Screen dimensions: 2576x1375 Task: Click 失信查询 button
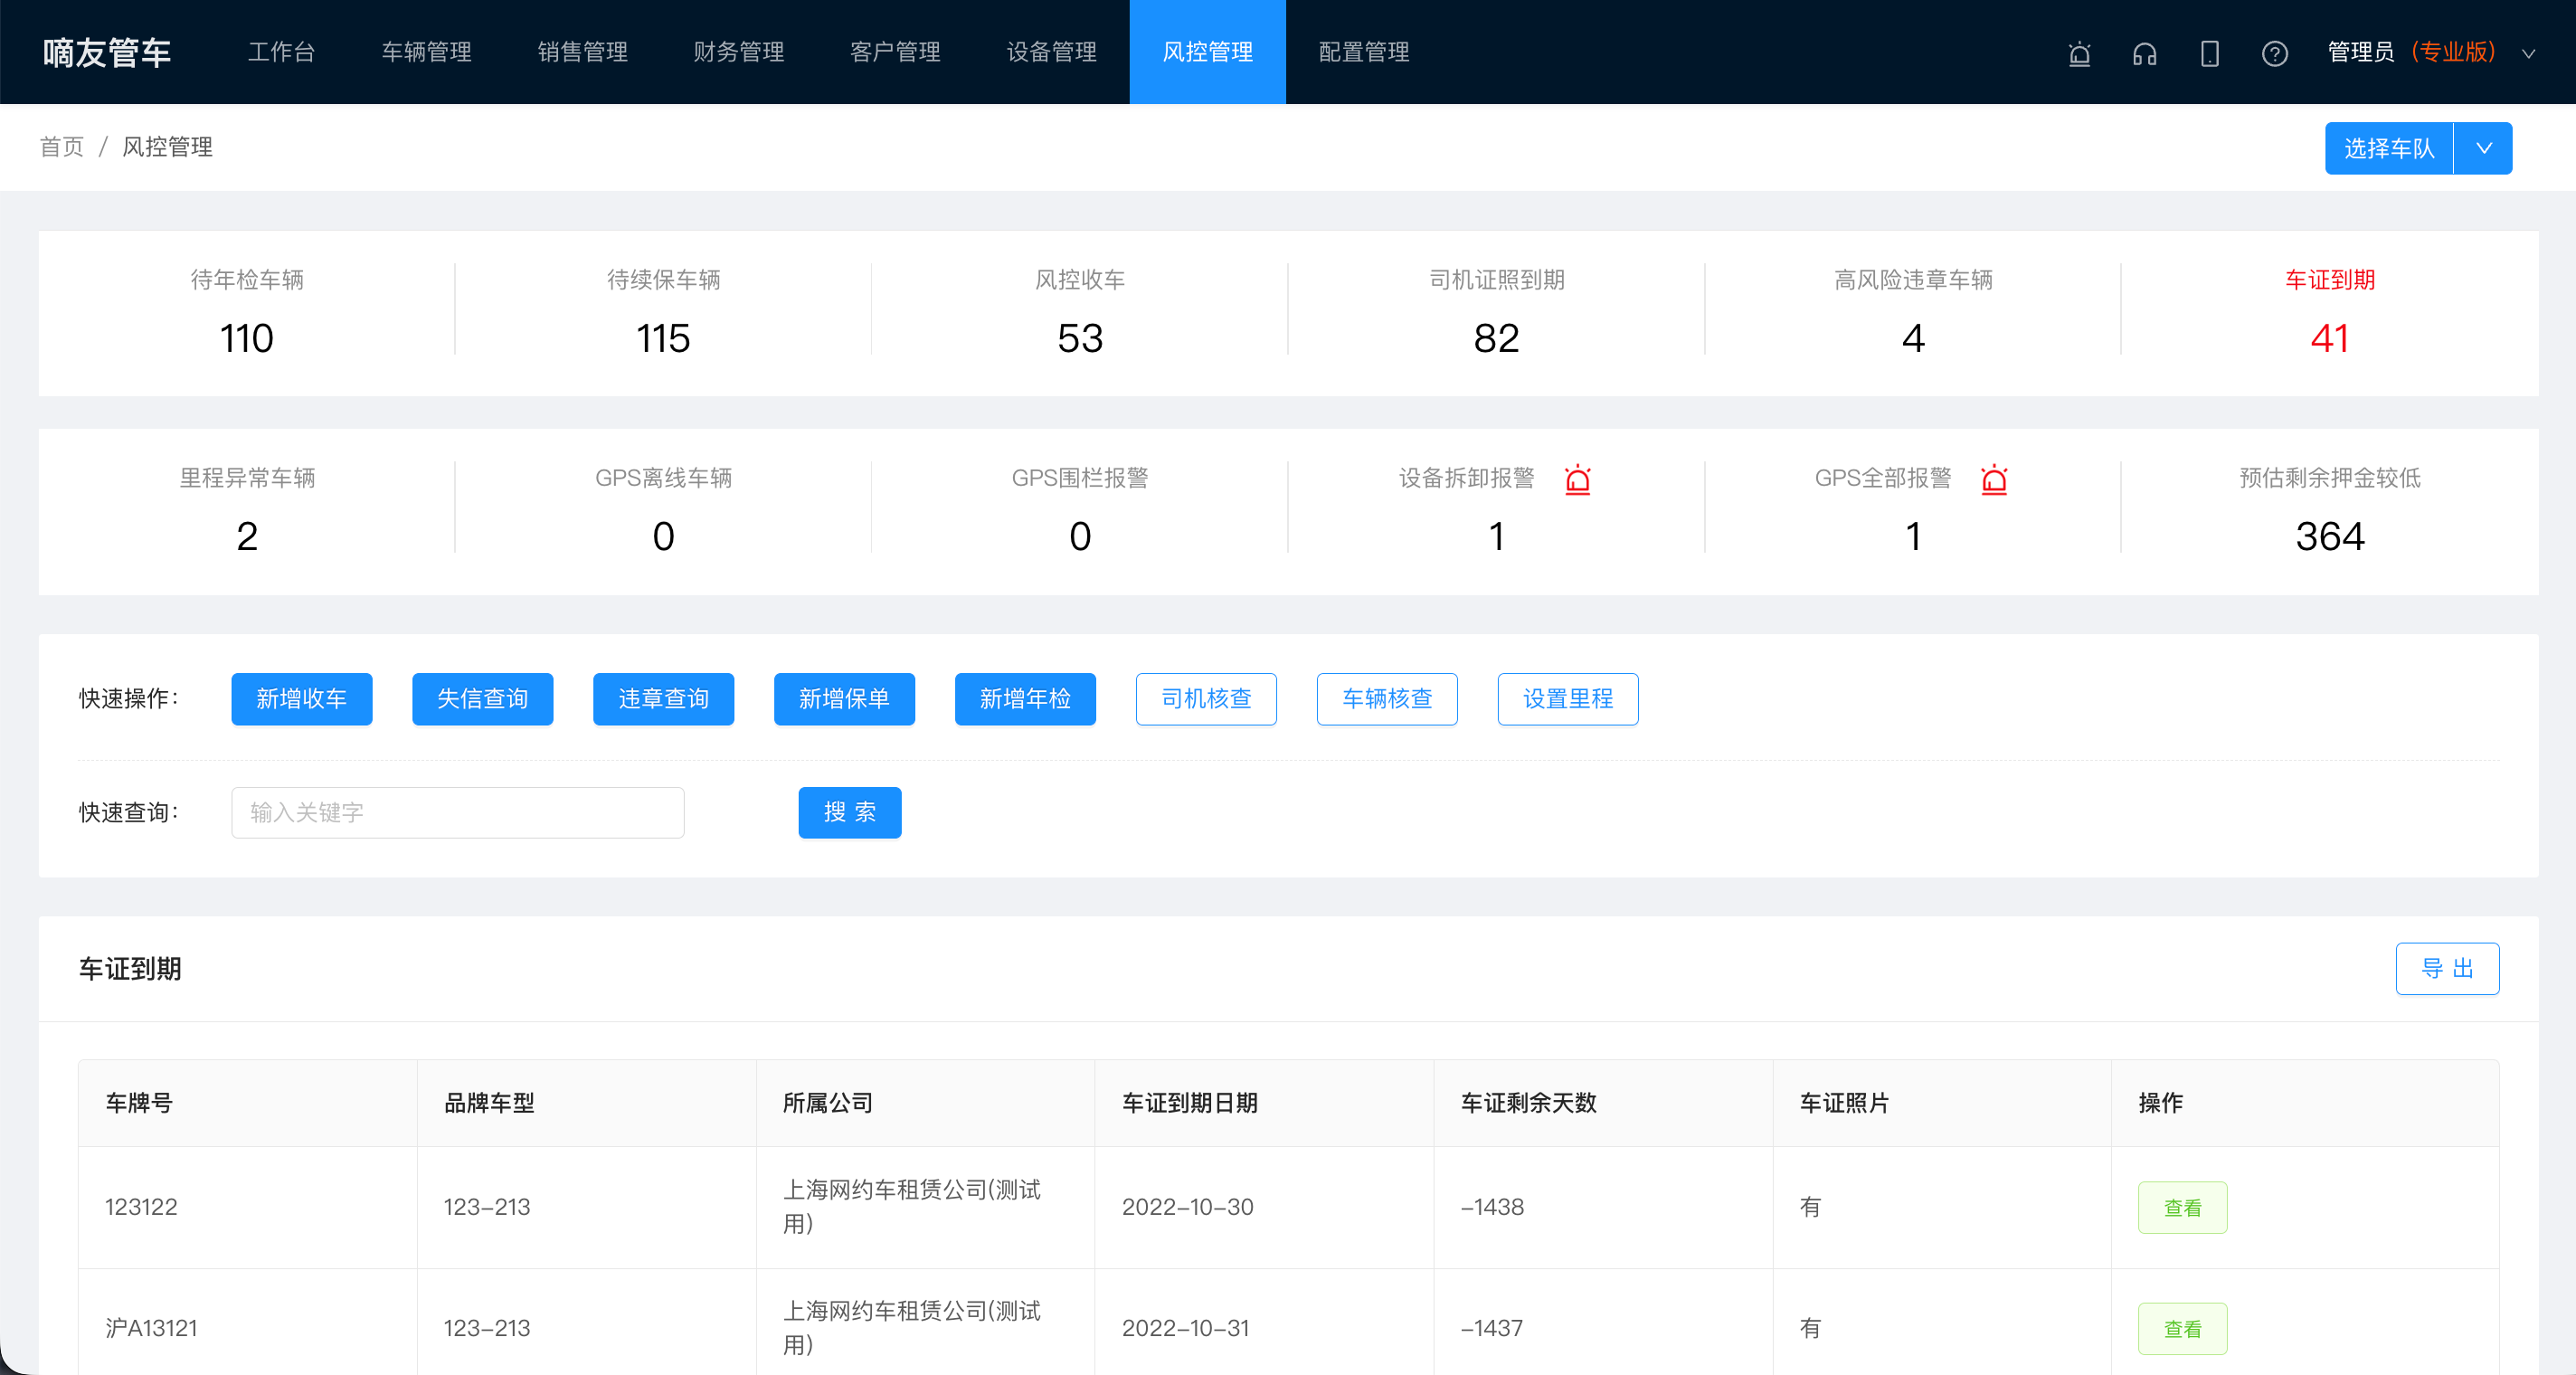point(482,698)
